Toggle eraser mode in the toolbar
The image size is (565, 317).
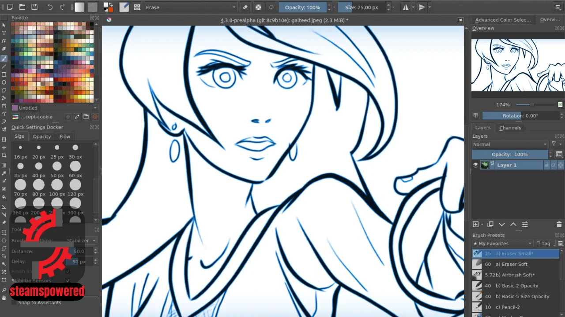(x=246, y=7)
